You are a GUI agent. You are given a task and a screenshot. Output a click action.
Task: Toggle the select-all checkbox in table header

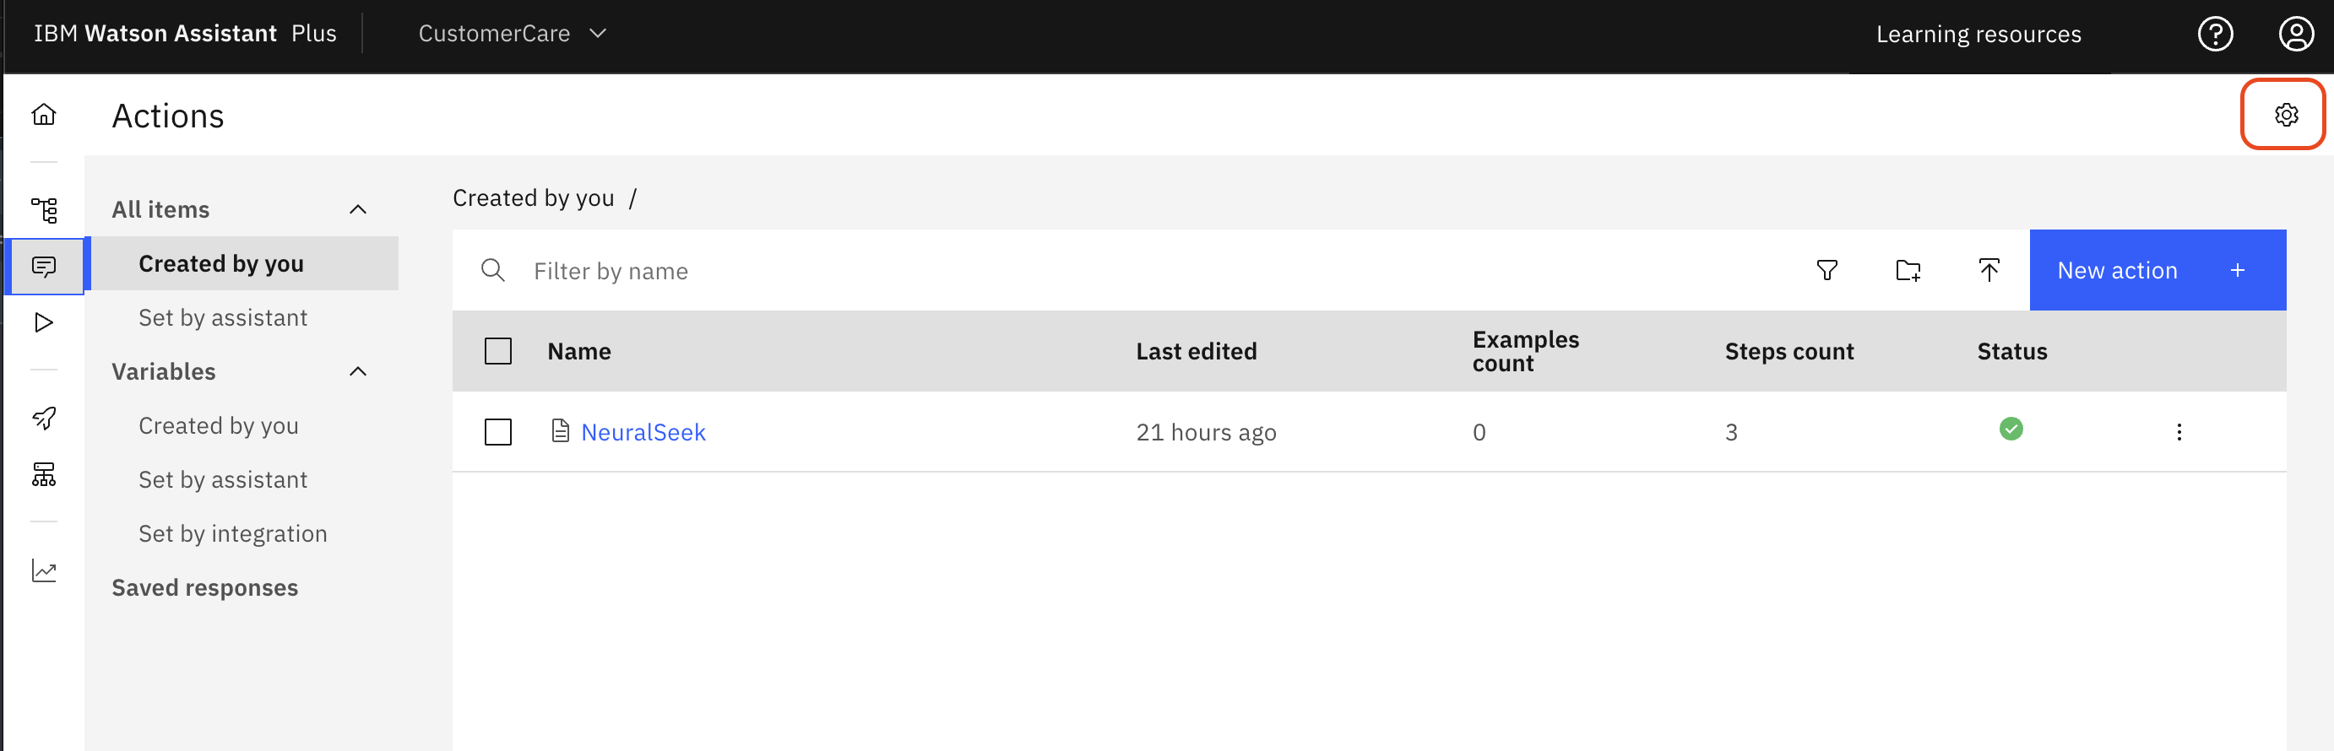[x=497, y=352]
